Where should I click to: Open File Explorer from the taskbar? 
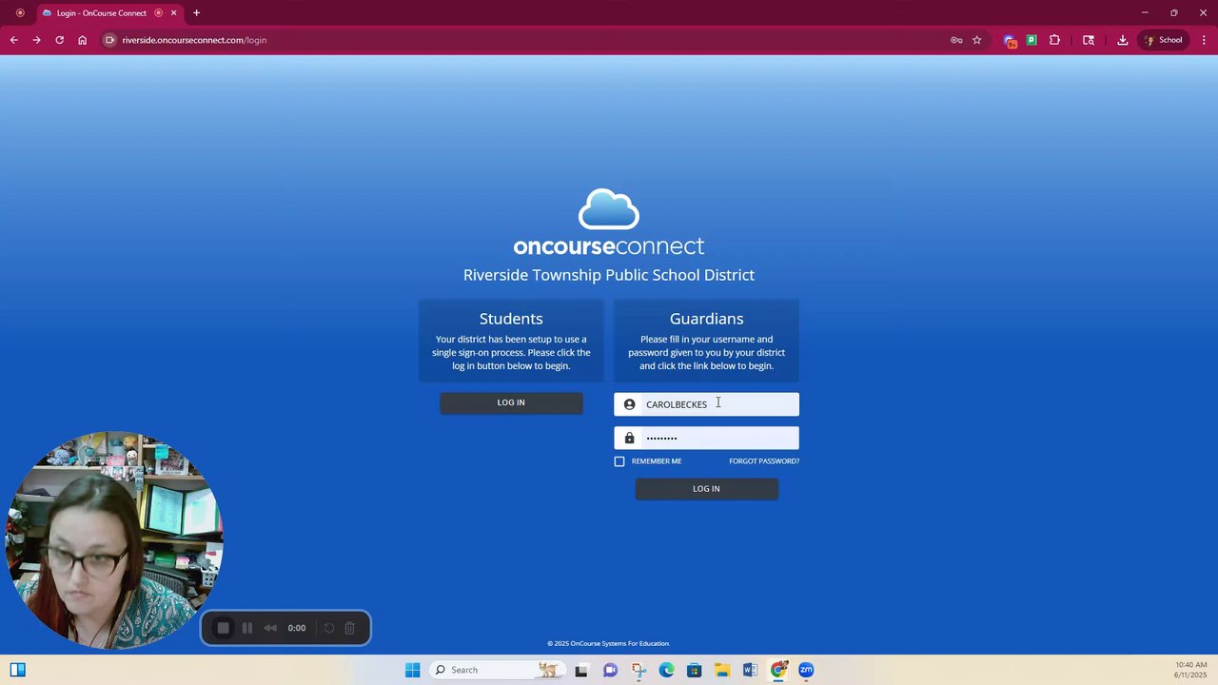click(x=722, y=670)
